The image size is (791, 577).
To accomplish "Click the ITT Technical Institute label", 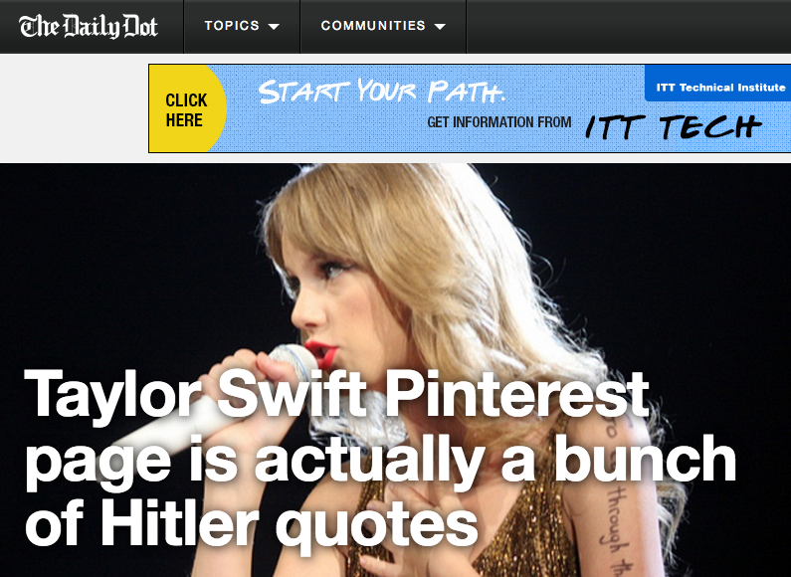I will click(720, 88).
